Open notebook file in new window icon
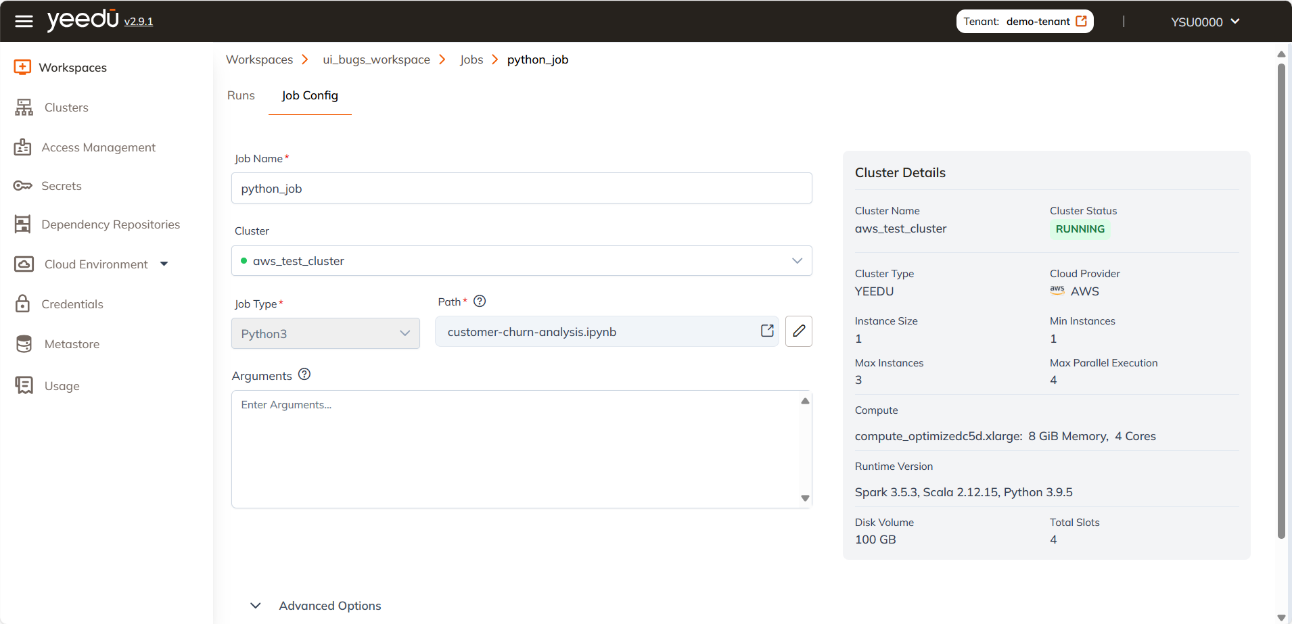Screen dimensions: 1292x624 (x=767, y=331)
